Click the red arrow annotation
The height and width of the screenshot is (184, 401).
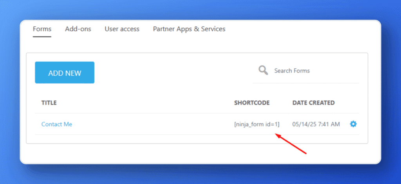(290, 144)
